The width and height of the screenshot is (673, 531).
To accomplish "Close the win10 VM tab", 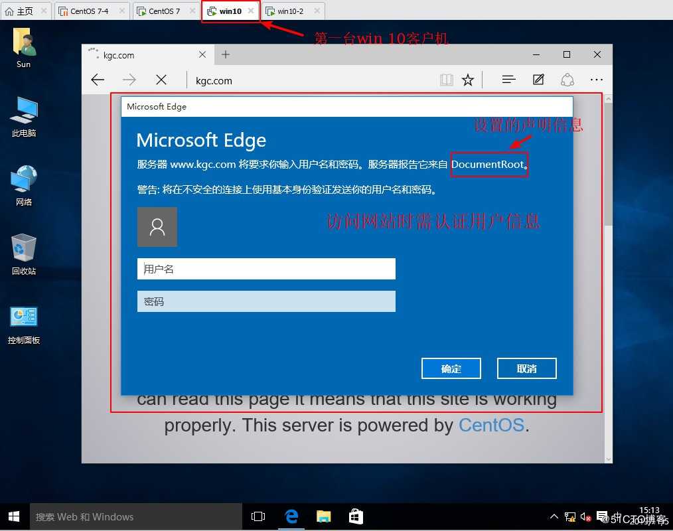I will [251, 11].
